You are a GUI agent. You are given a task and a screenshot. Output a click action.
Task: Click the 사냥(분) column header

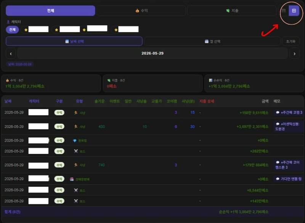[188, 101]
